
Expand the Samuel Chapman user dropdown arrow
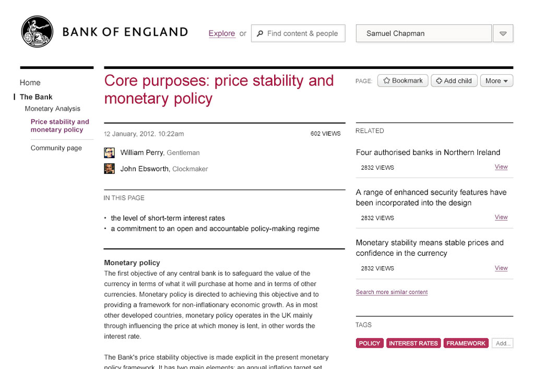(x=503, y=33)
